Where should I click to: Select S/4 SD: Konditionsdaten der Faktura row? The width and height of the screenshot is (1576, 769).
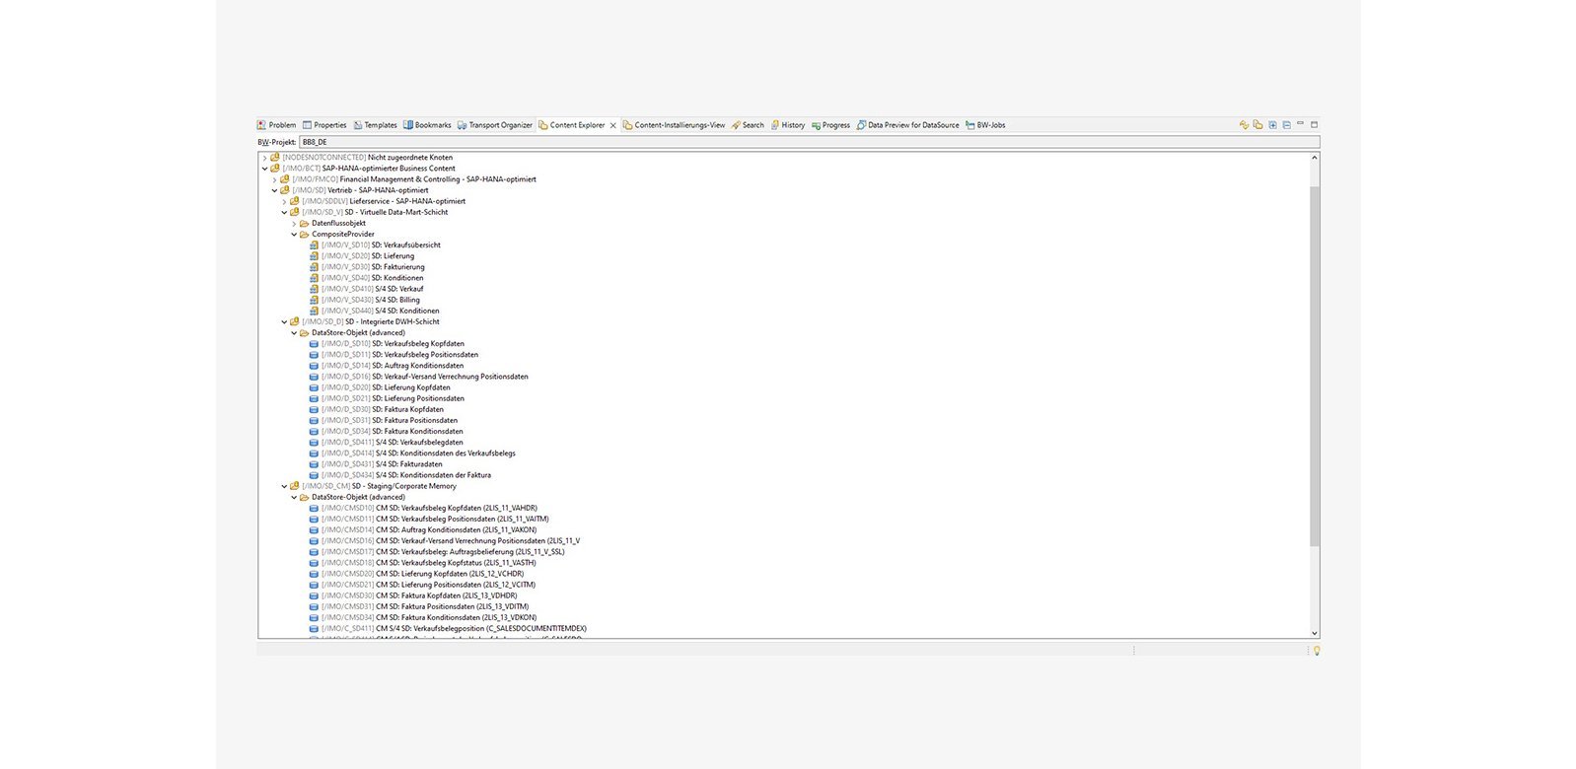[400, 475]
